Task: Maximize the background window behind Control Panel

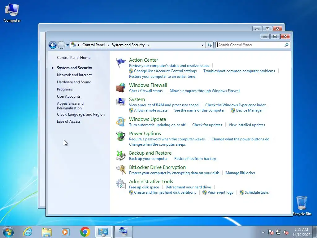Action: (x=267, y=29)
